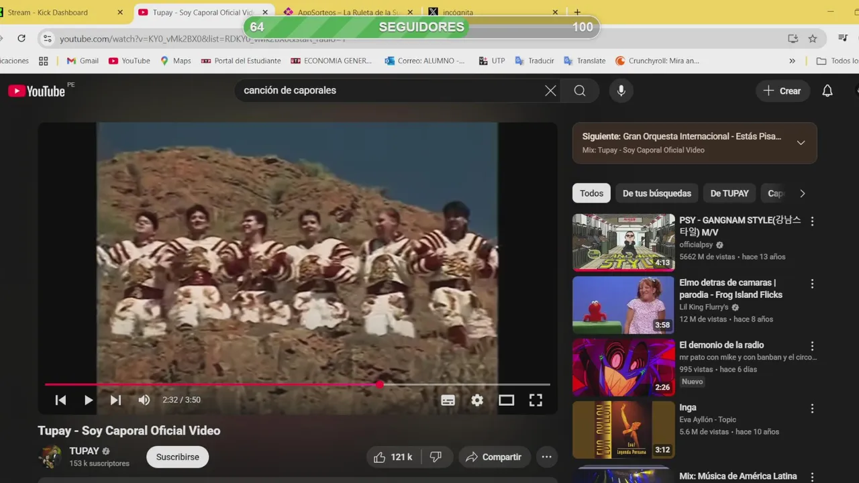Clear the search box text
859x483 pixels.
[x=550, y=91]
